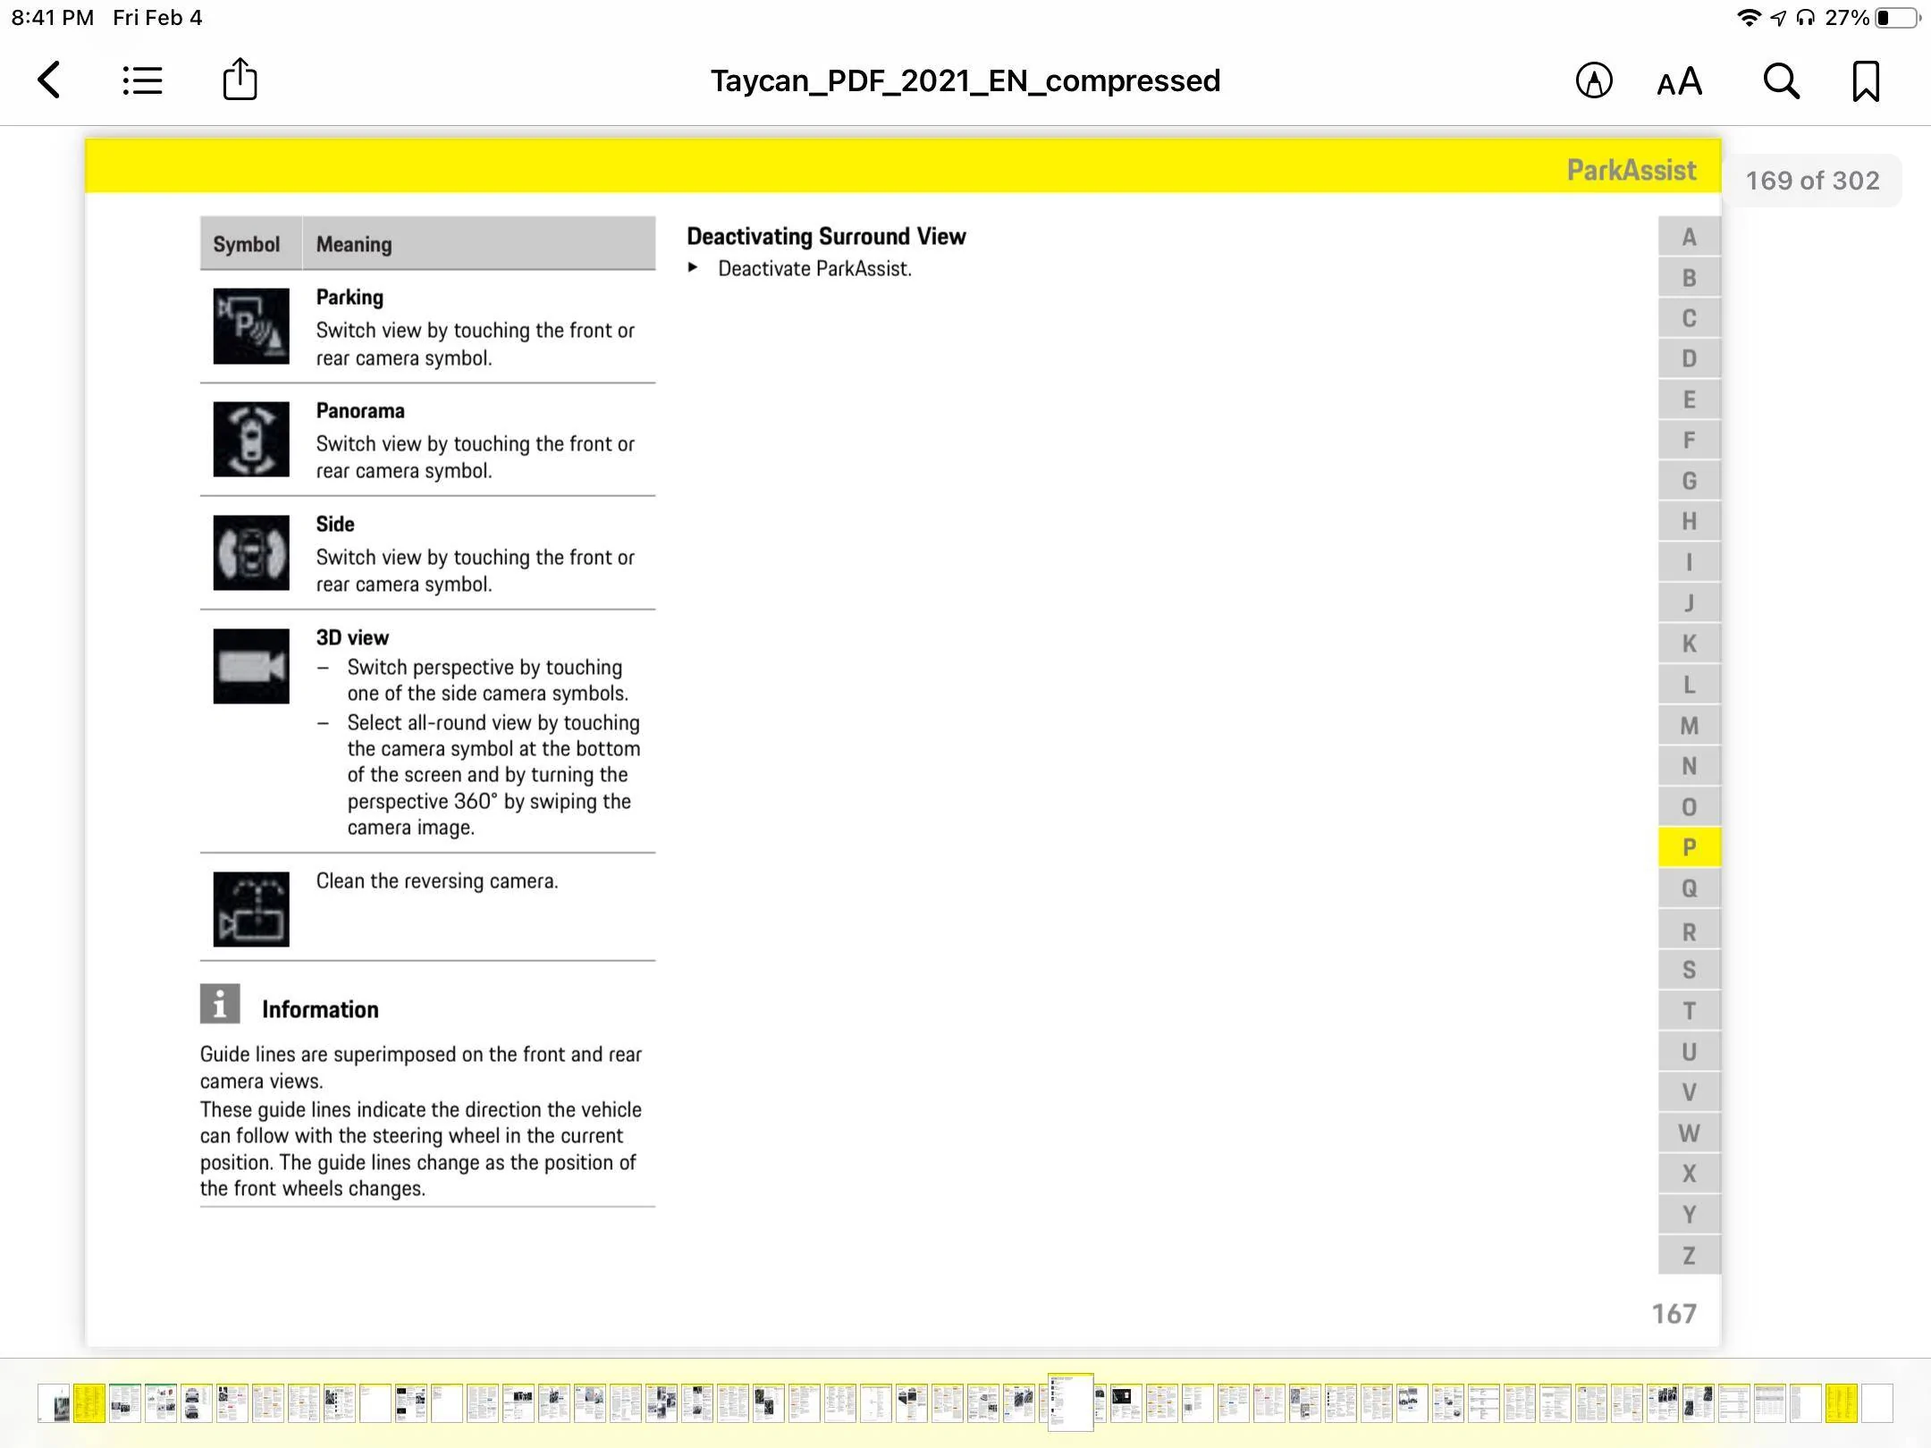Select the 'Information' heading text
Screen dimensions: 1931x1448
320,1009
